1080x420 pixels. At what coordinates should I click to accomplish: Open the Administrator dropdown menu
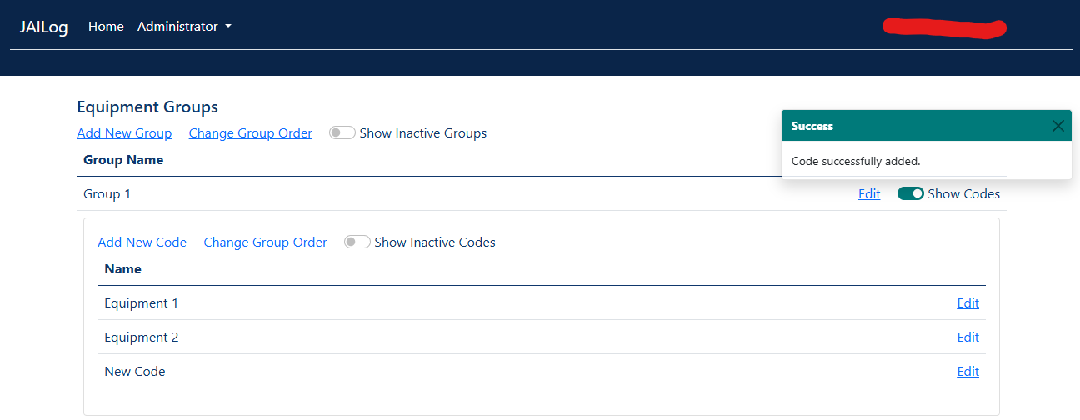pos(184,27)
